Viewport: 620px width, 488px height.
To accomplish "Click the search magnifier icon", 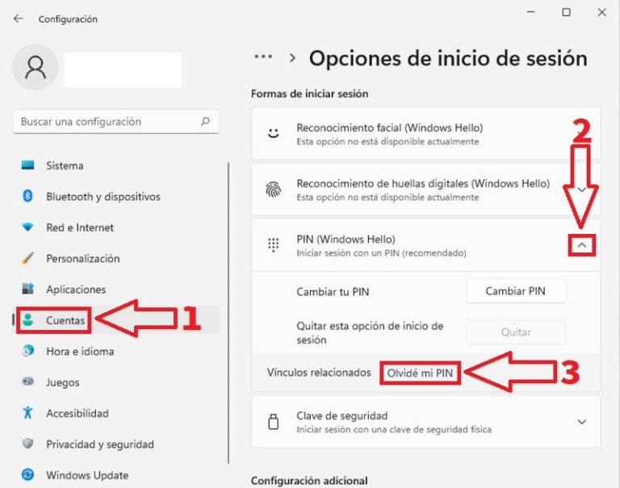I will pos(205,121).
